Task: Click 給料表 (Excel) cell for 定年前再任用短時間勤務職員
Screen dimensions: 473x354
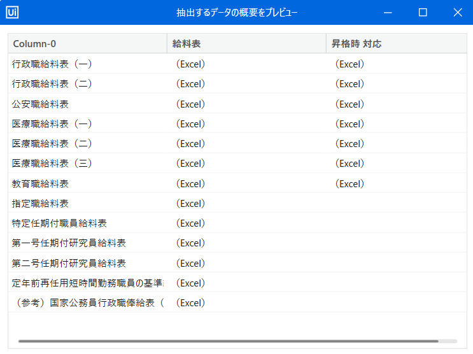Action: 246,283
